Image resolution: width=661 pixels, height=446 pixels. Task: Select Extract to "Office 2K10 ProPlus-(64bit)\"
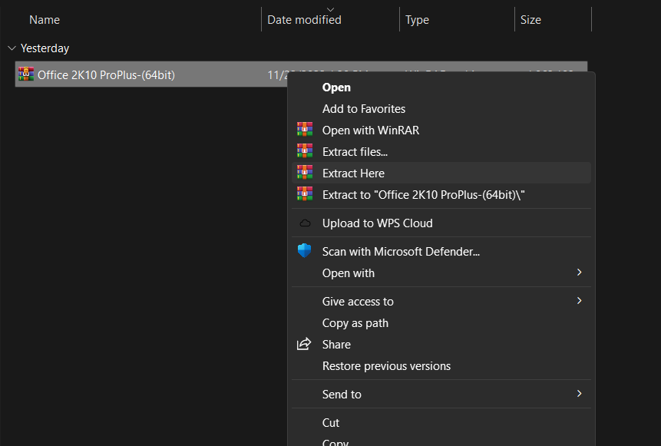(x=441, y=195)
